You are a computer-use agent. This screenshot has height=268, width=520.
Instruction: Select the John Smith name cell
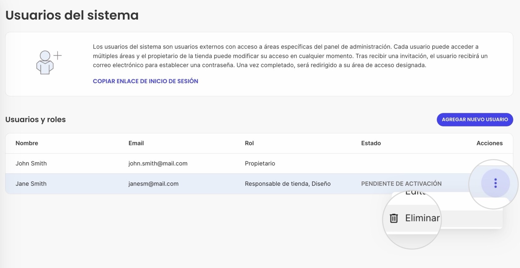pyautogui.click(x=31, y=163)
